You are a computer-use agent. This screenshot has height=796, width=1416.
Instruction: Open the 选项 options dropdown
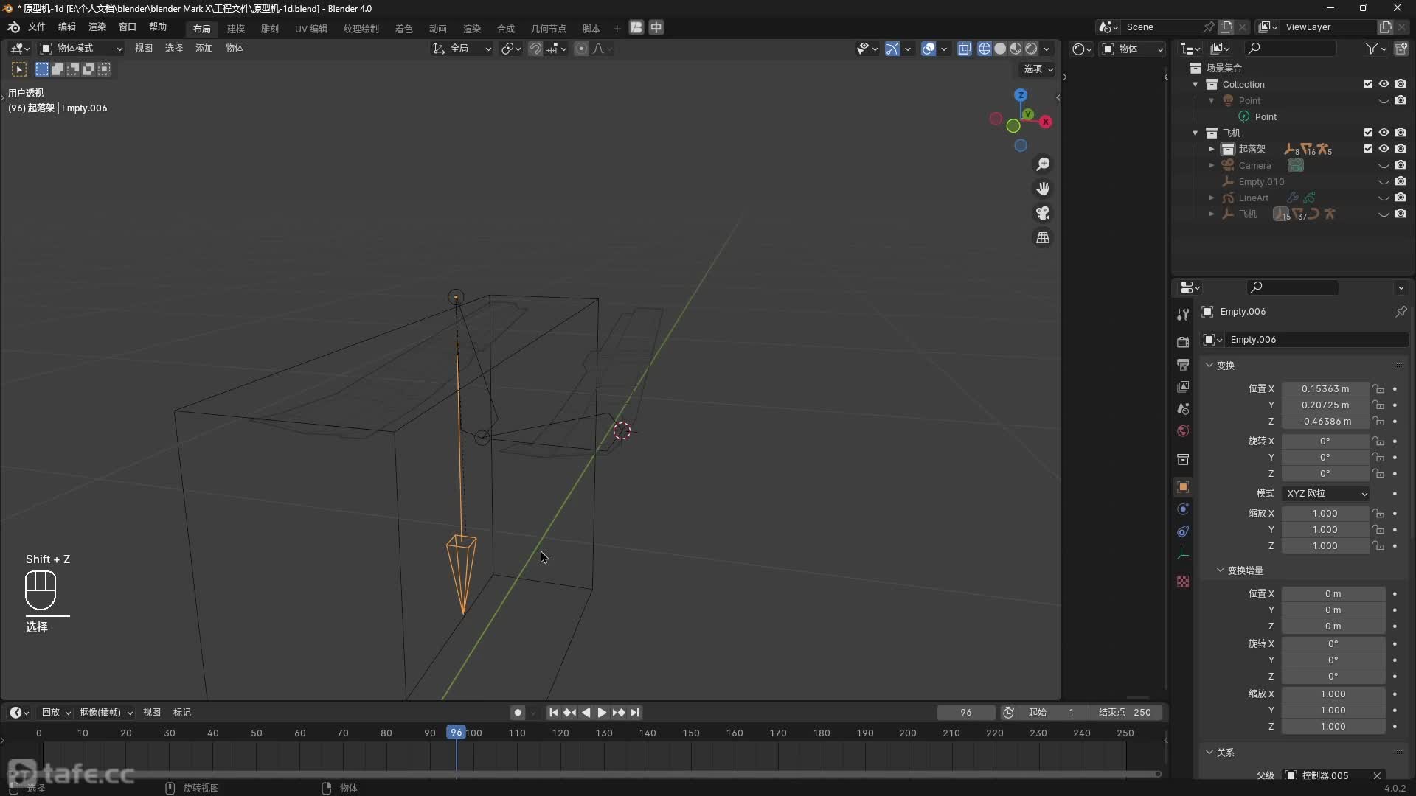click(1038, 69)
